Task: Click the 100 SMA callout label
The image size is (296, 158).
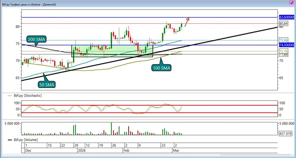Action: [x=161, y=68]
